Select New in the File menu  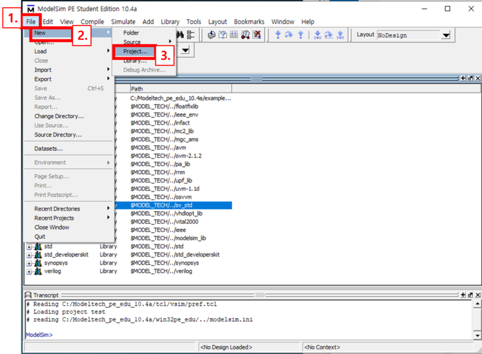pos(68,33)
